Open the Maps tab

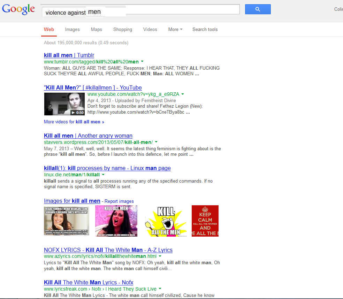(x=97, y=29)
